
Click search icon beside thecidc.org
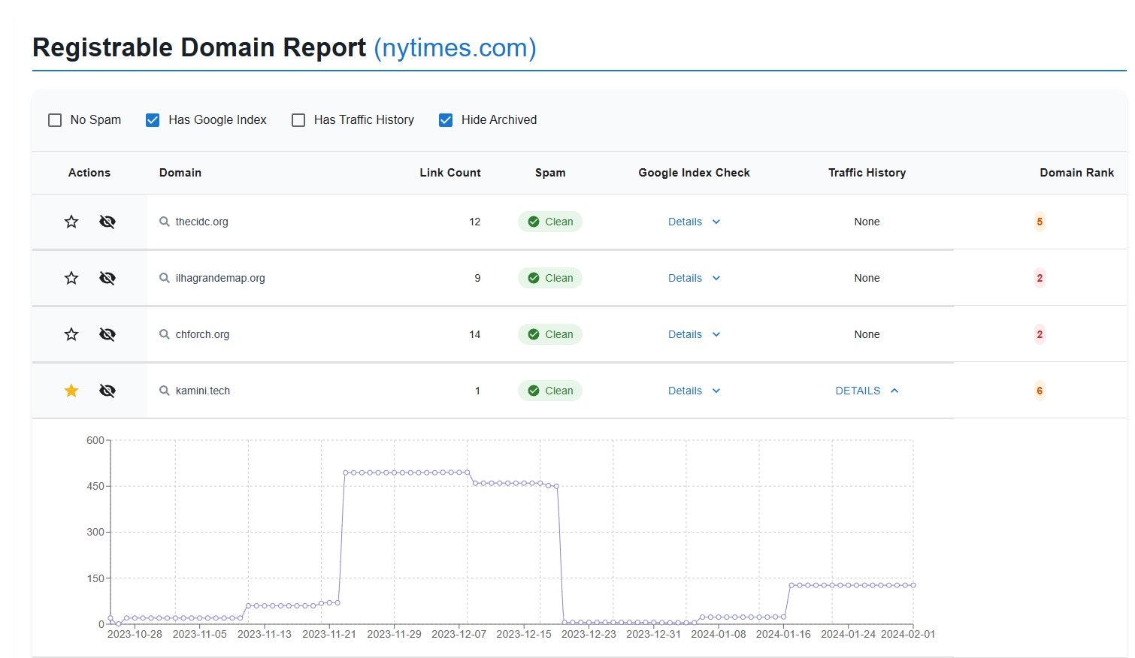(165, 222)
